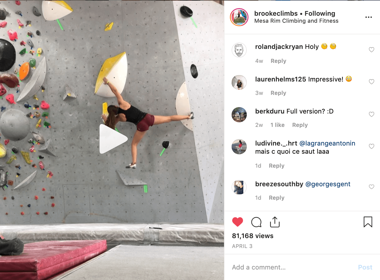This screenshot has height=280, width=380.
Task: Reply to berkduru's comment
Action: tap(300, 125)
